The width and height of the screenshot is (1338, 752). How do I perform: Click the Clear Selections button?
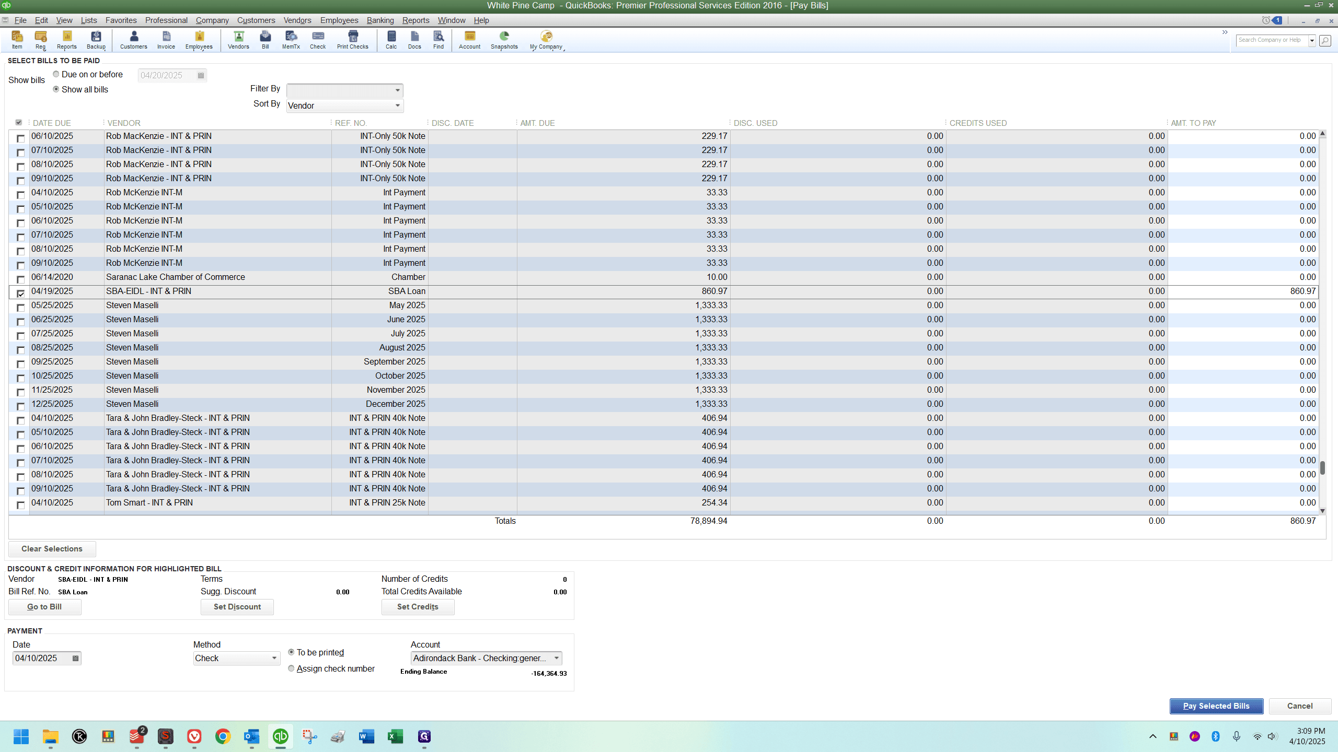pyautogui.click(x=52, y=549)
